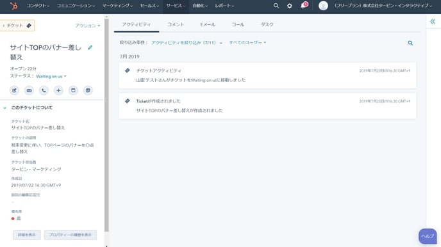The image size is (441, 247).
Task: Click the 作成日 value 2019/07/22
Action: point(36,186)
